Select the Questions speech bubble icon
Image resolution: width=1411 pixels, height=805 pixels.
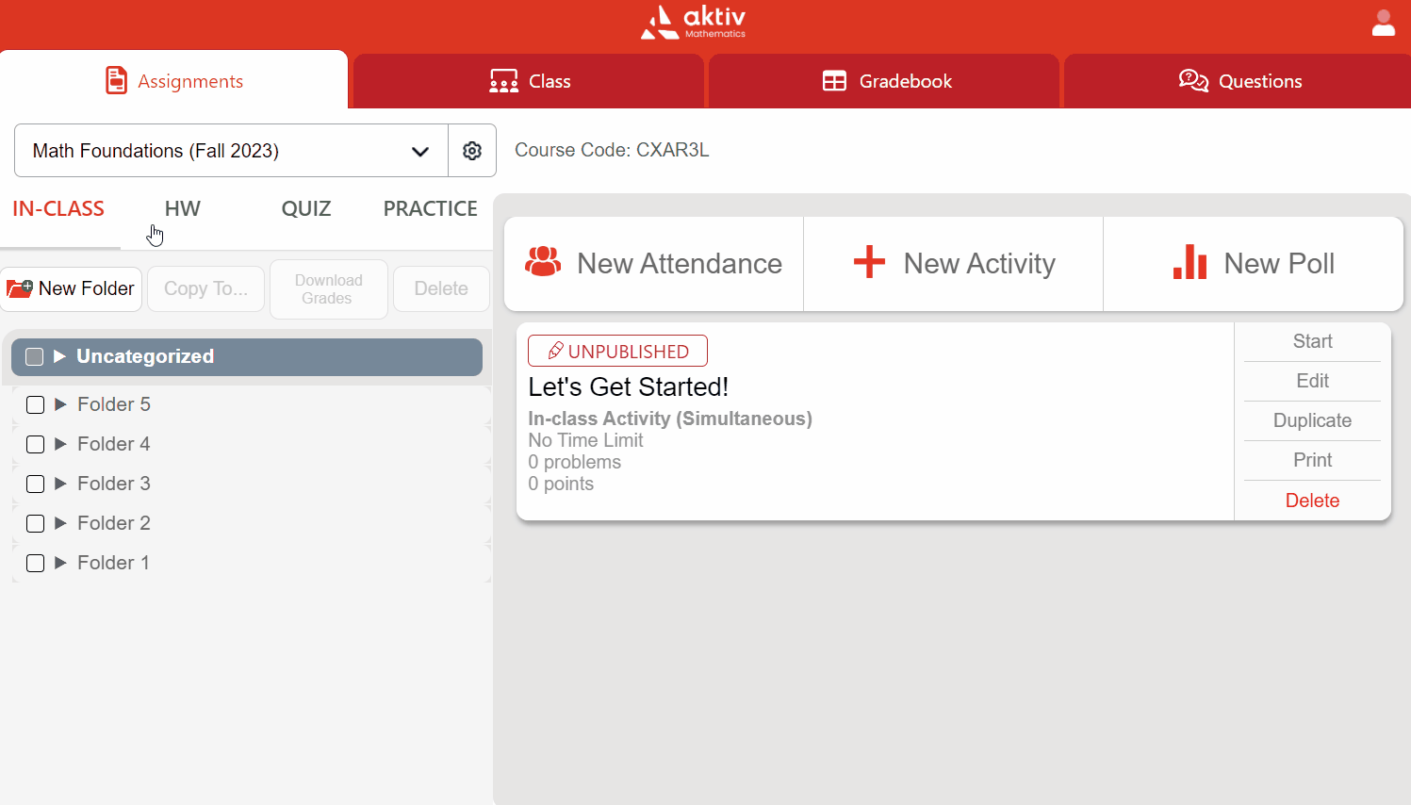[1194, 81]
